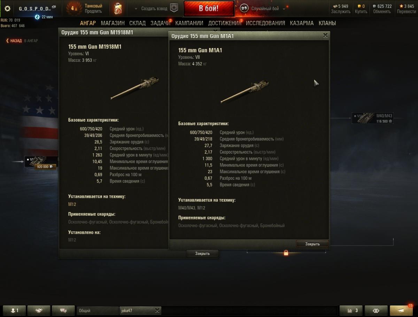Open the ИССЛЕДОВАНИЯ tab
This screenshot has height=317, width=418.
[x=265, y=23]
